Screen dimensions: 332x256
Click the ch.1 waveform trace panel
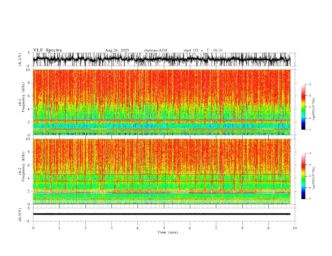tap(161, 59)
